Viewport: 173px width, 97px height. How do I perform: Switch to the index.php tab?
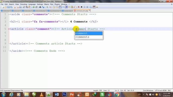coord(5,11)
